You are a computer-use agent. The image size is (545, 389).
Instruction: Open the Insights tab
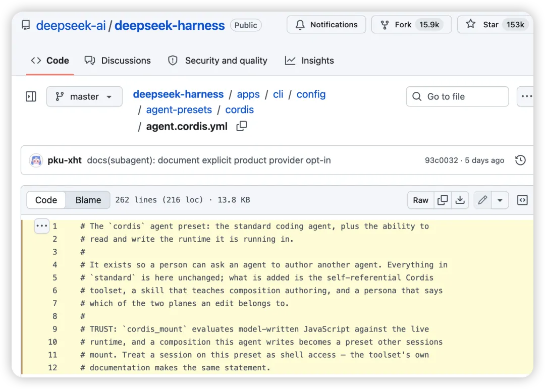point(309,61)
